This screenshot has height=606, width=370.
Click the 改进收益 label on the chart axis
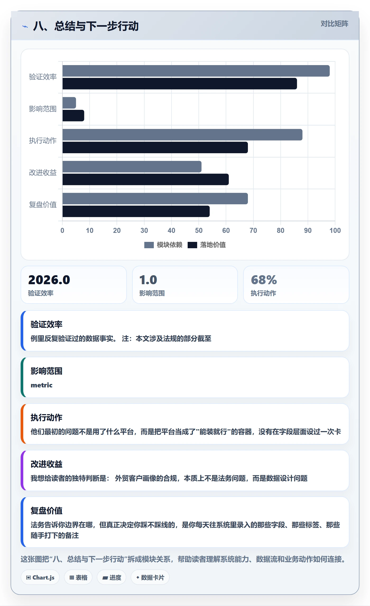(x=43, y=173)
